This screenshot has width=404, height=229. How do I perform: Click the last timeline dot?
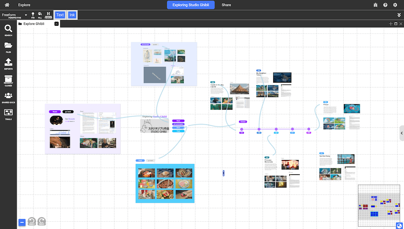[309, 129]
